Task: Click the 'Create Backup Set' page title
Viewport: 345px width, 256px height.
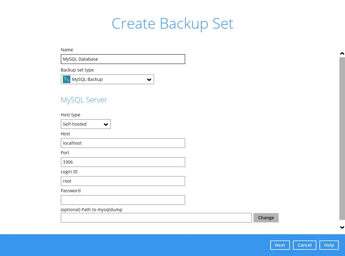Action: coord(172,24)
